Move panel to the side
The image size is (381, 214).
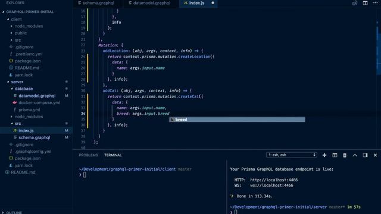(365, 155)
